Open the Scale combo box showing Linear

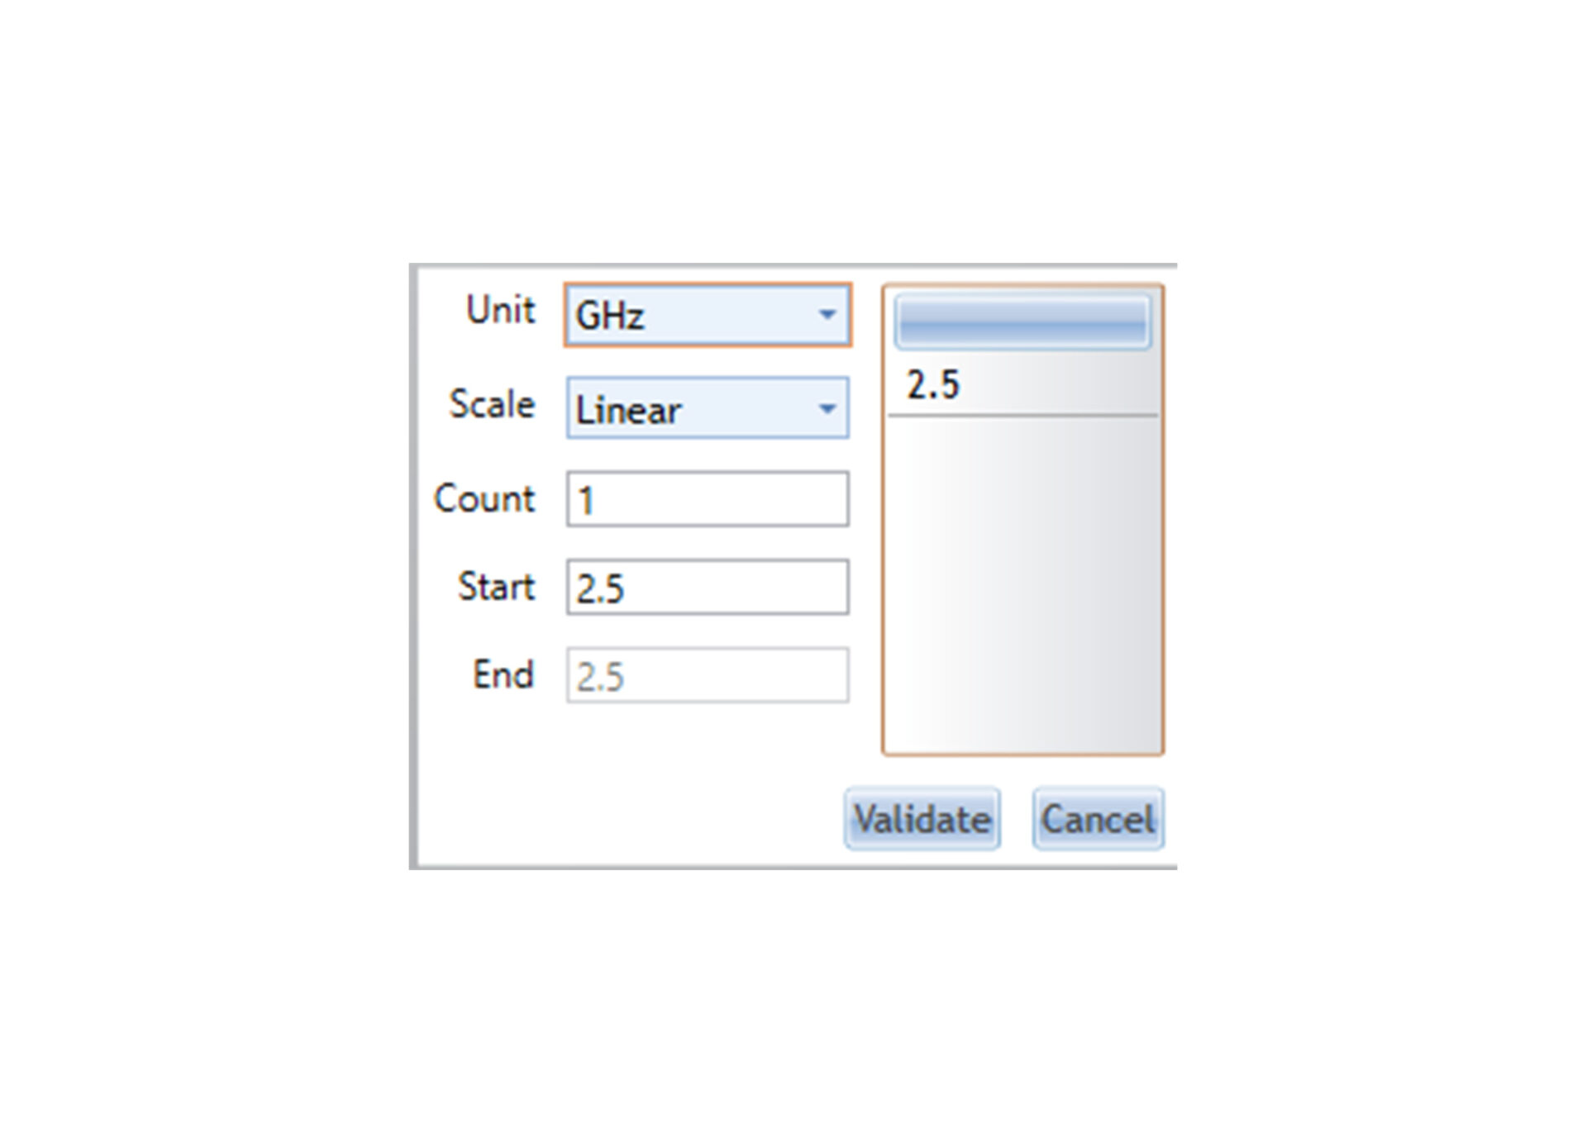[x=708, y=408]
